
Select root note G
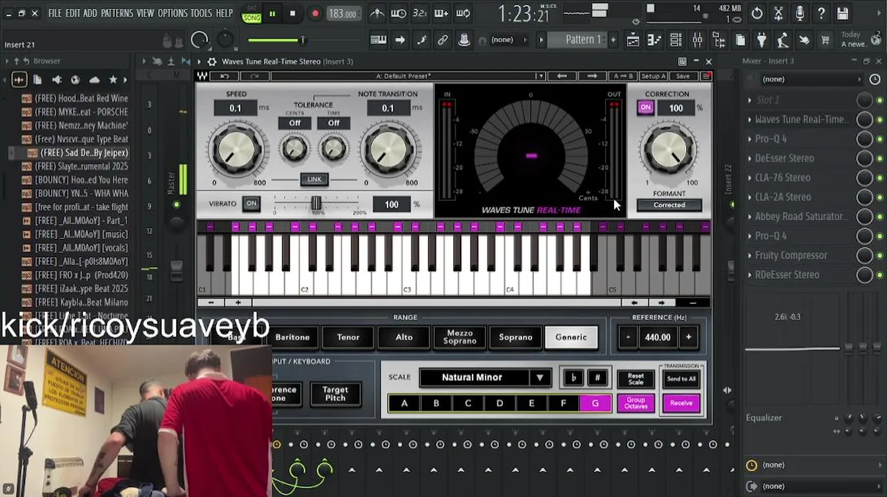click(595, 403)
